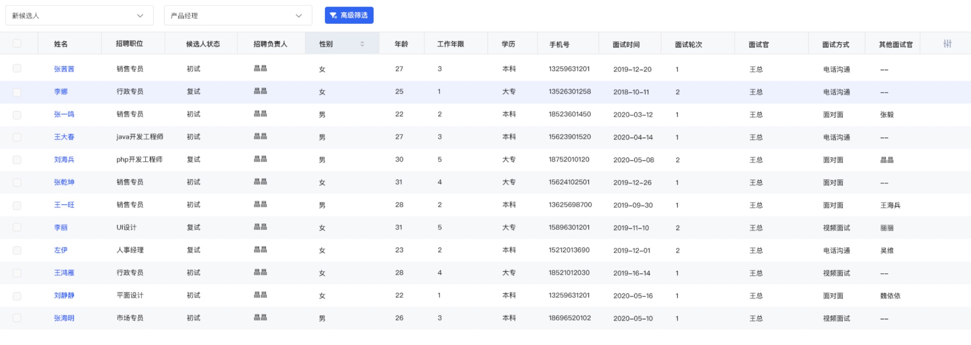Select the checkbox beside 张海明
Screen dimensions: 971x345
[x=17, y=318]
